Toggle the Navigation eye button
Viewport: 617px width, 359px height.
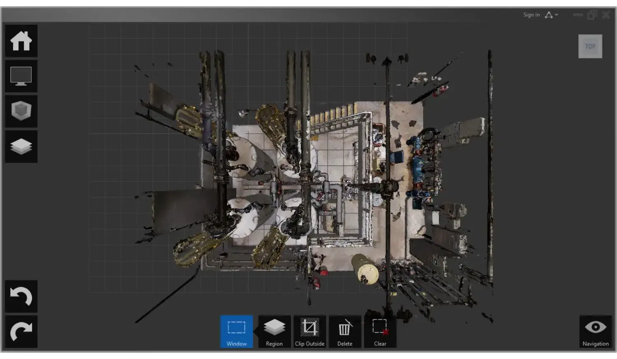coord(595,331)
